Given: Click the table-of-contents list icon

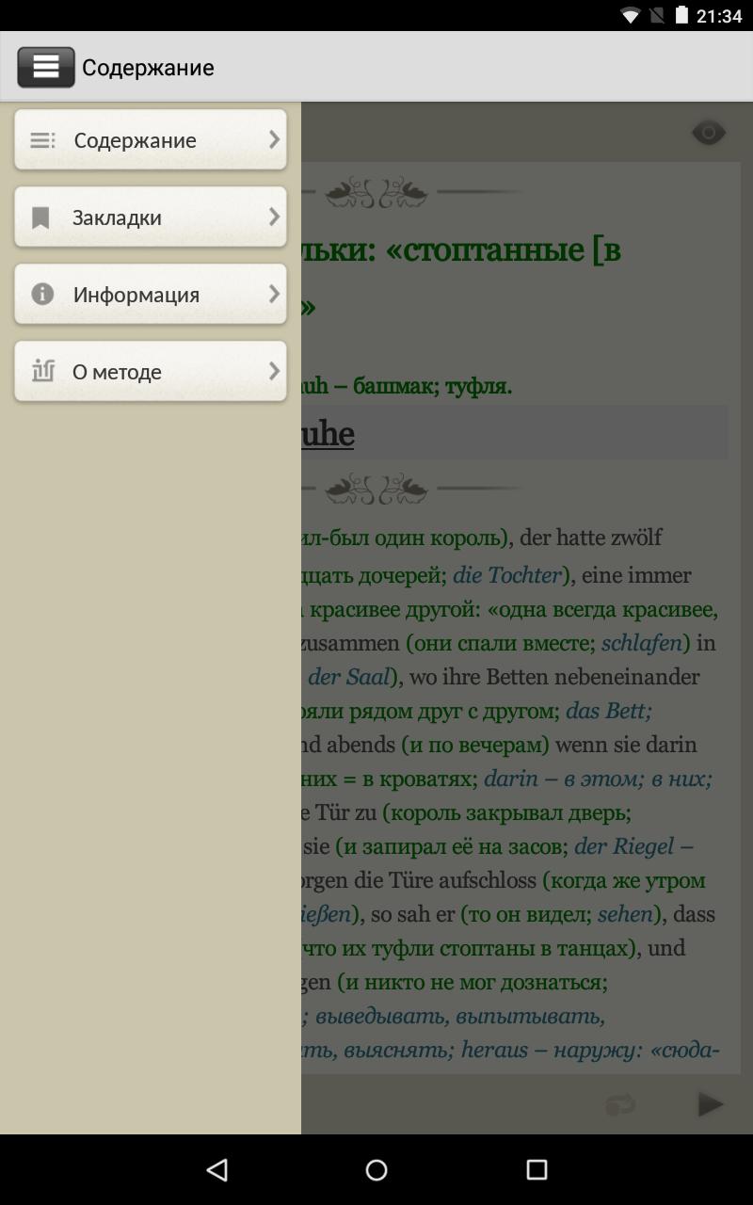Looking at the screenshot, I should point(42,140).
